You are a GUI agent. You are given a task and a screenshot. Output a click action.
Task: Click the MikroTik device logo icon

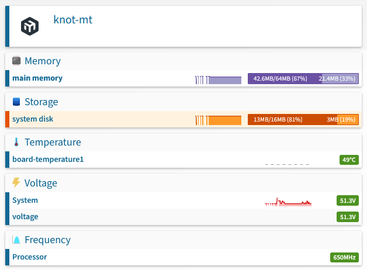coord(30,26)
